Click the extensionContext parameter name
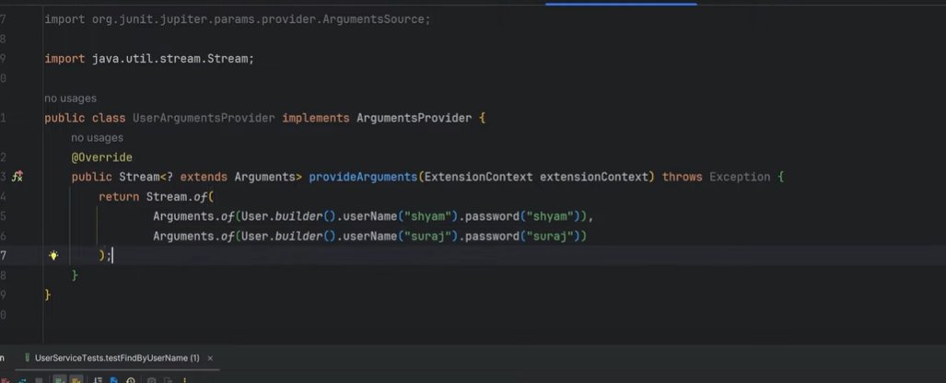946x383 pixels. 593,177
